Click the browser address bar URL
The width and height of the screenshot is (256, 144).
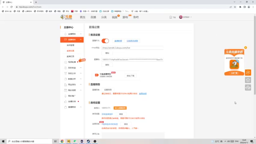coord(30,7)
